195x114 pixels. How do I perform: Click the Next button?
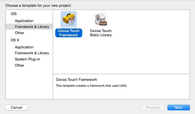click(x=178, y=107)
